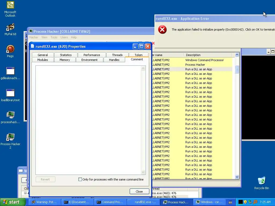Click the Revert button
275x206 pixels.
coord(45,179)
